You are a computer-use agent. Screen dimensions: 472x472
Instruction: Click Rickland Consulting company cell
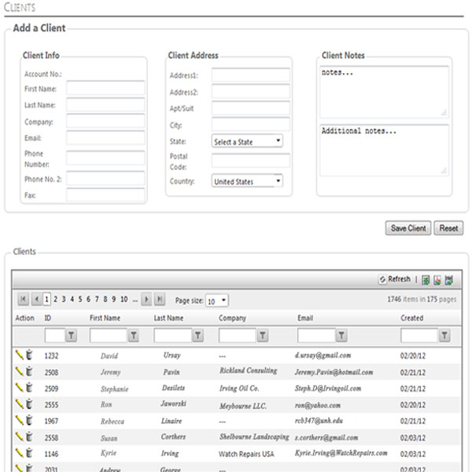pyautogui.click(x=248, y=371)
